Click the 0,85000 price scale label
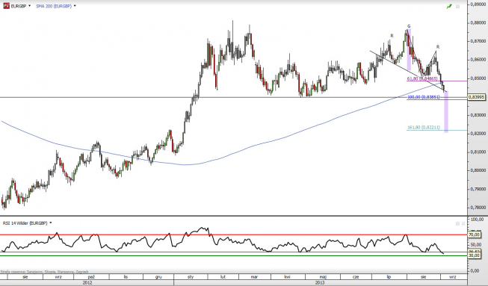The height and width of the screenshot is (286, 488). click(x=478, y=78)
